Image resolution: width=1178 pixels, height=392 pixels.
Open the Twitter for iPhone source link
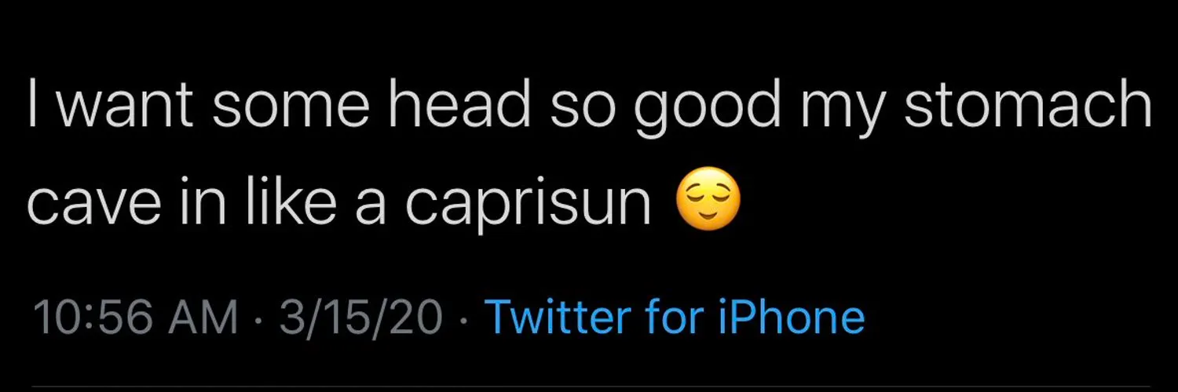675,317
